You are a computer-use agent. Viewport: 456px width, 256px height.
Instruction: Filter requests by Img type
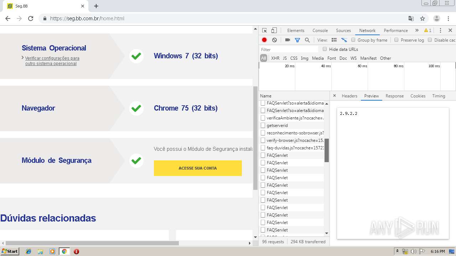coord(304,58)
